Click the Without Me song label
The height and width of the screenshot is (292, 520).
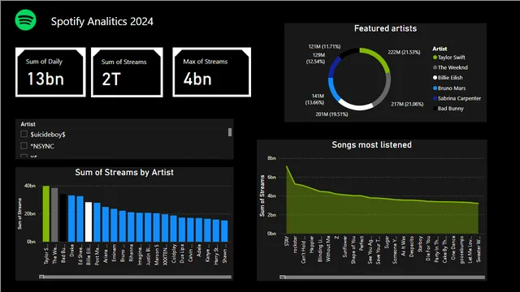(x=328, y=249)
